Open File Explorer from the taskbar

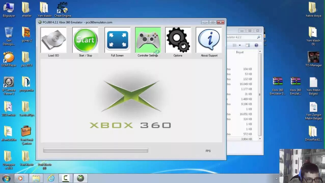coord(36,178)
